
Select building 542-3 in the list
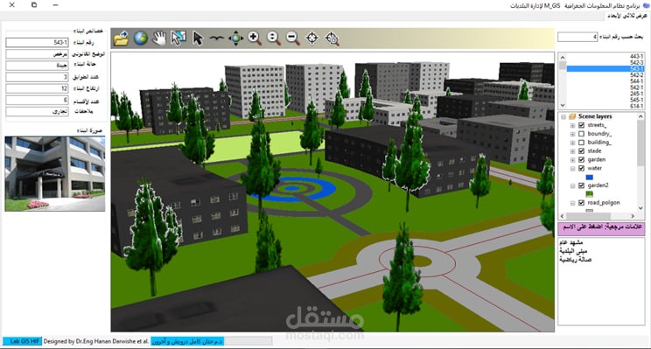tap(605, 62)
